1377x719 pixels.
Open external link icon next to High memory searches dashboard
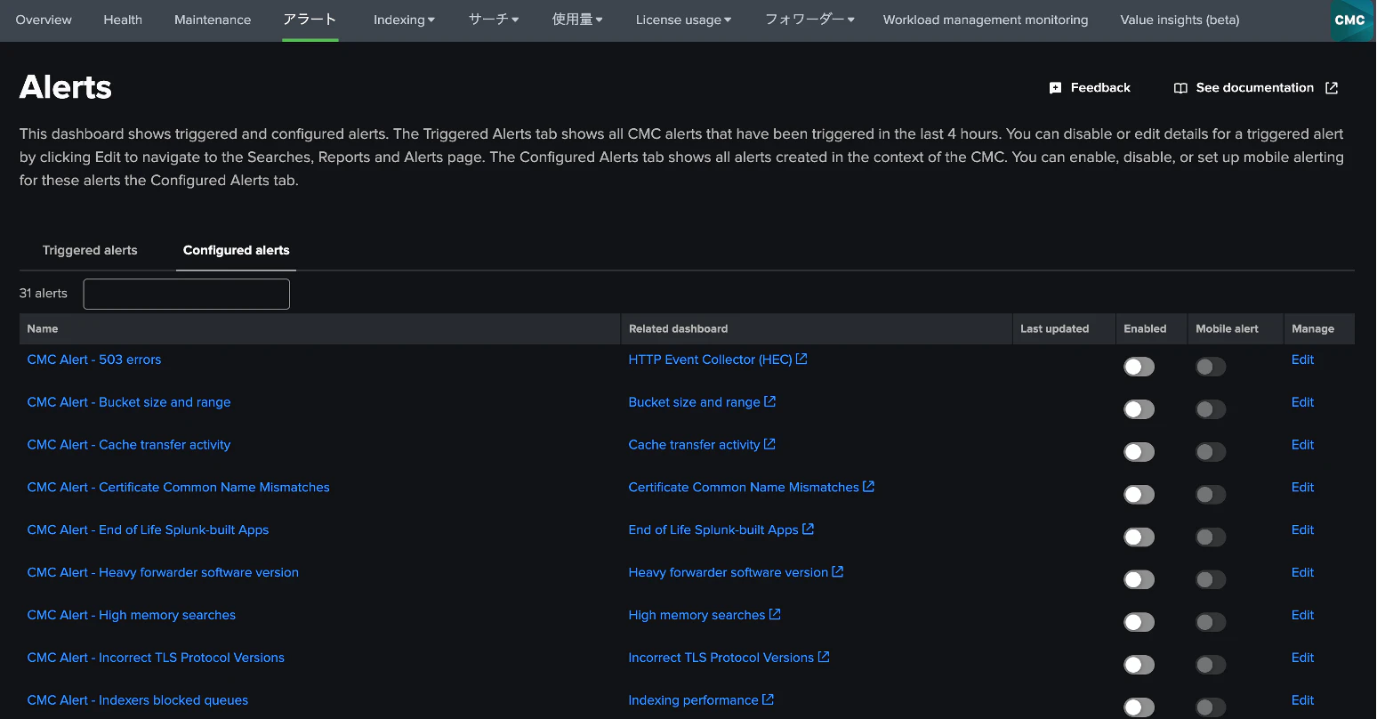[775, 614]
